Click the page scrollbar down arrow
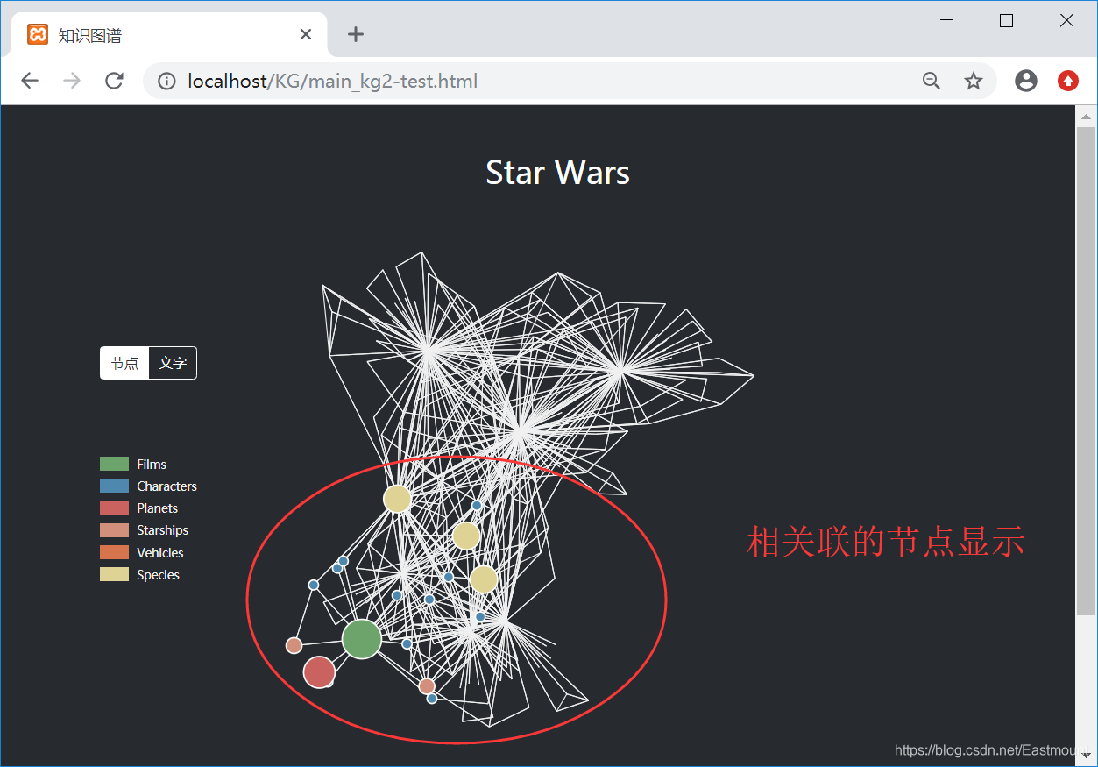The image size is (1098, 767). click(x=1086, y=755)
